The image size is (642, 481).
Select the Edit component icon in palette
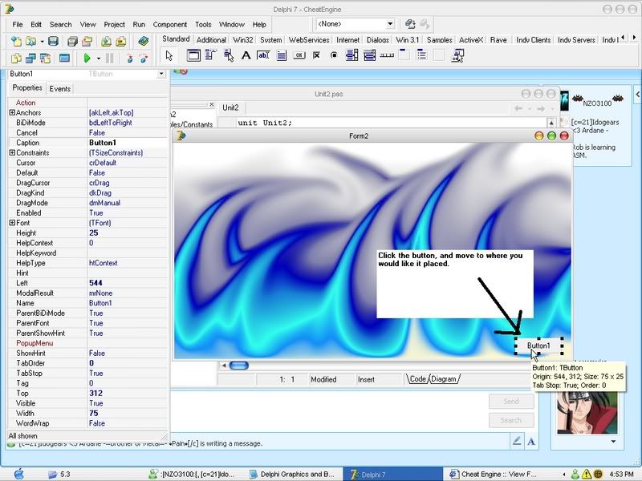[265, 55]
